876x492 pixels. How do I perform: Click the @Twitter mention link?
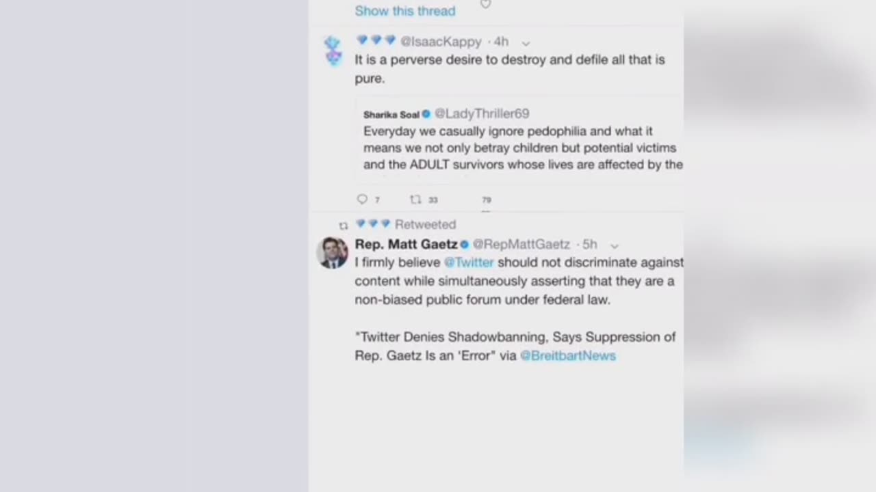point(469,262)
